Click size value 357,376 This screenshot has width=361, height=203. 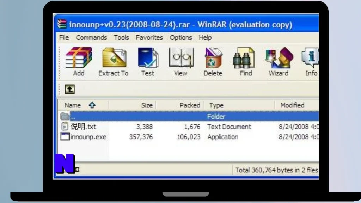(x=141, y=137)
